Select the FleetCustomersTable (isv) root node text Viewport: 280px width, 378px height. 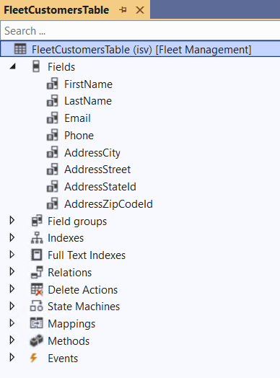141,50
